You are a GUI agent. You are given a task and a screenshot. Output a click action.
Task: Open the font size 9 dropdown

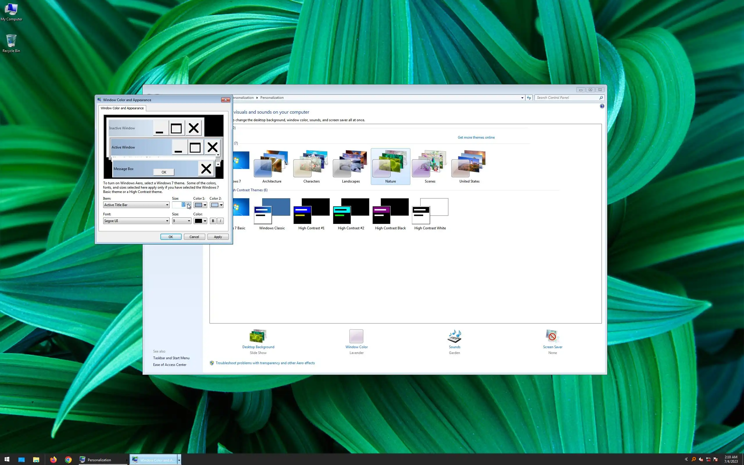(x=181, y=221)
